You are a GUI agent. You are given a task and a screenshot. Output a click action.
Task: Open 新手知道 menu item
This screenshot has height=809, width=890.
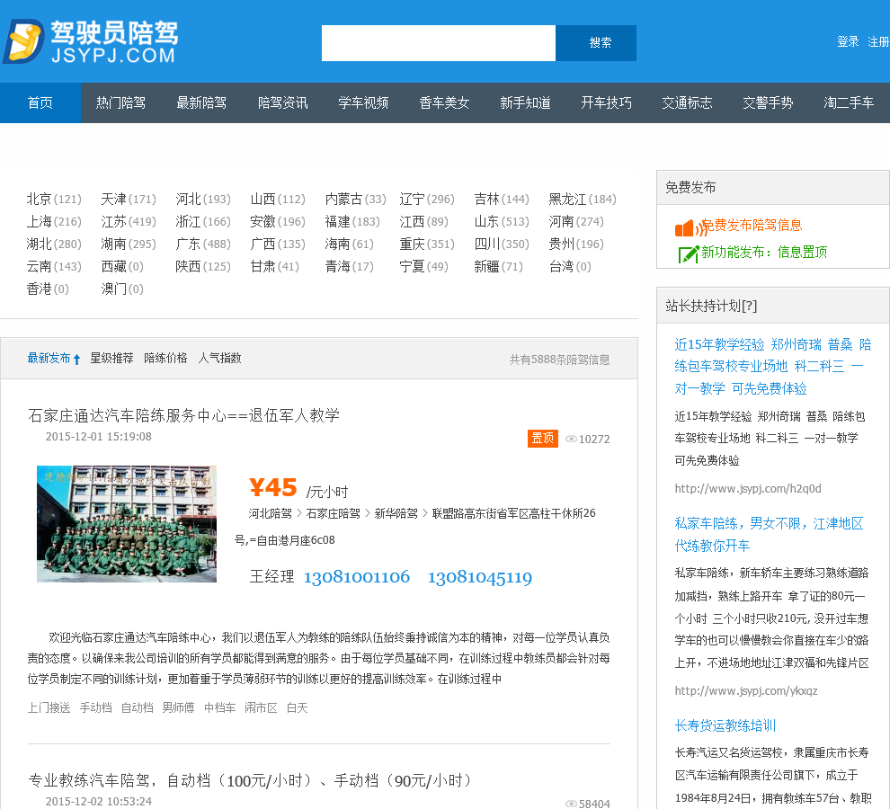[x=525, y=102]
